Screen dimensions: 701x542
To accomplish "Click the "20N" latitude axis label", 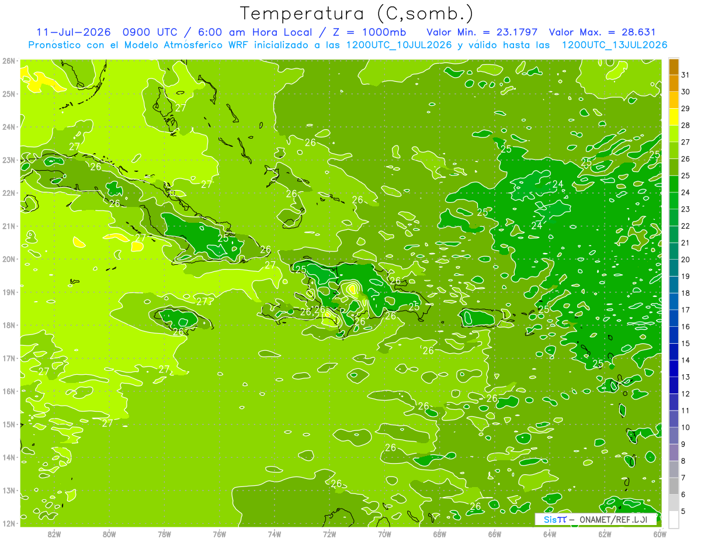I will point(9,259).
